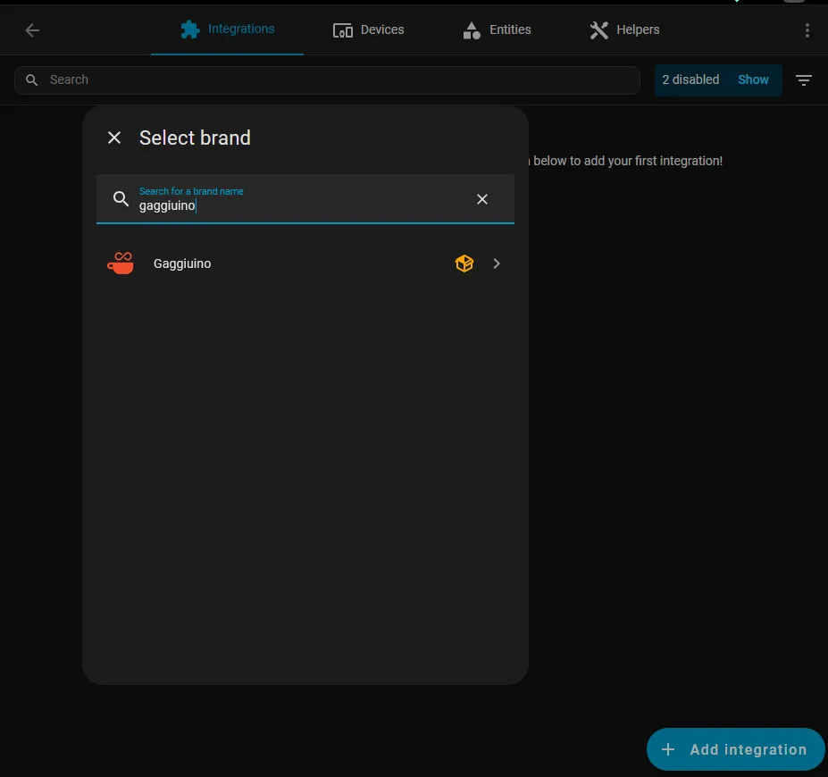
Task: Click the '2 disabled' label
Action: 690,79
